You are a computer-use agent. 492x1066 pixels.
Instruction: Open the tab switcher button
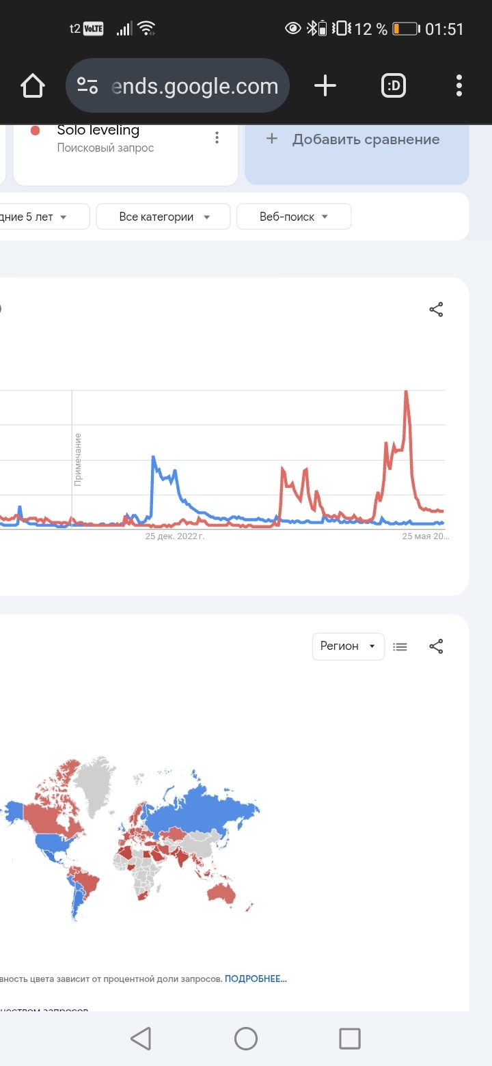click(x=394, y=86)
